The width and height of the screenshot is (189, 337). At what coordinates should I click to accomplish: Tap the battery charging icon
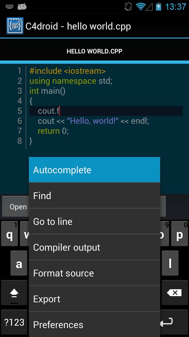point(158,7)
